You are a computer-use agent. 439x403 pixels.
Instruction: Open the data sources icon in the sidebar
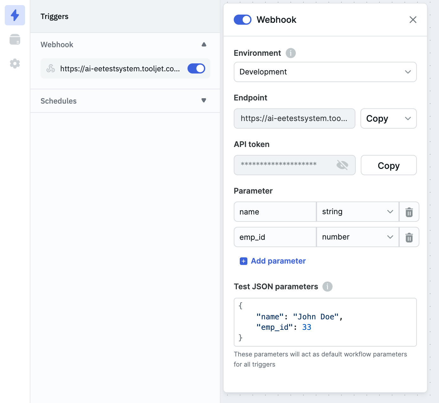(15, 39)
